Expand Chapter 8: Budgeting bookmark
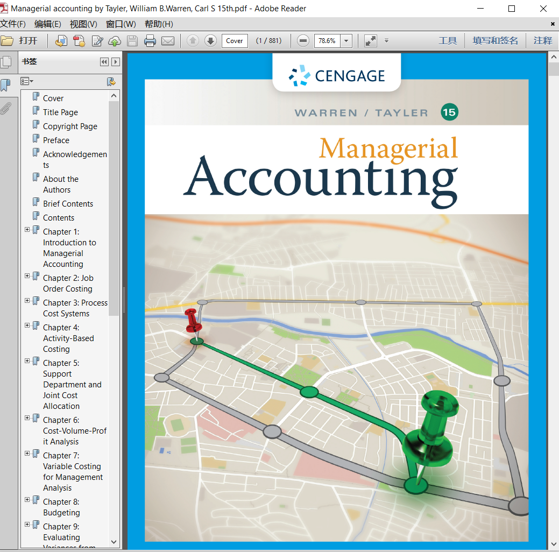559x552 pixels. 27,500
